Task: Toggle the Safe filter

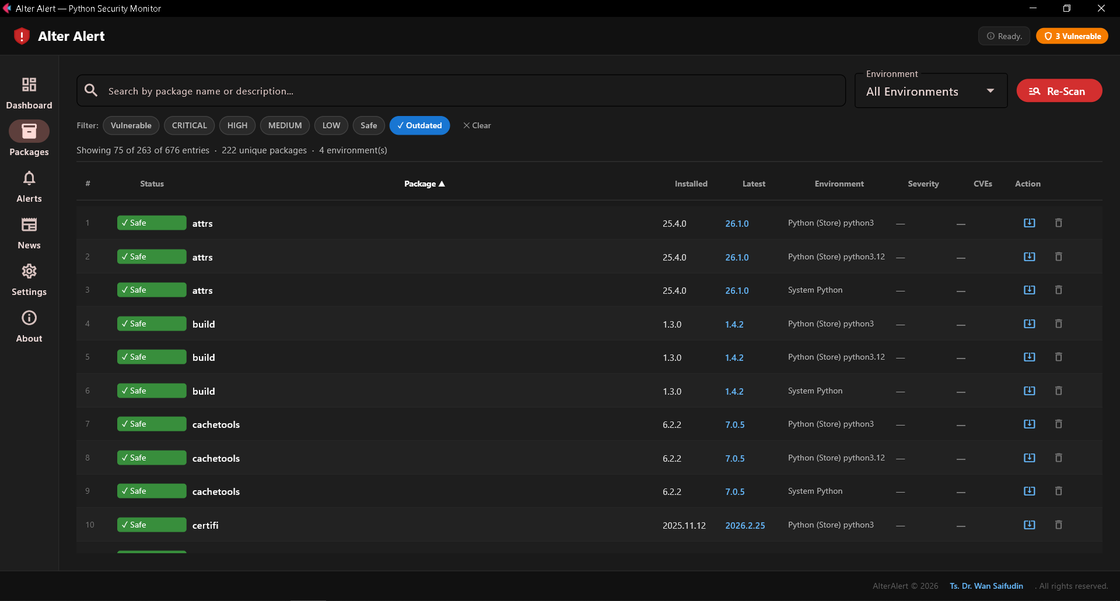Action: 368,125
